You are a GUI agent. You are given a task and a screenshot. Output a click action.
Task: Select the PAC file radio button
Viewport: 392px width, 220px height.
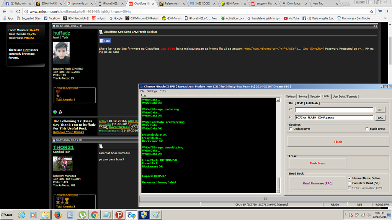291,117
